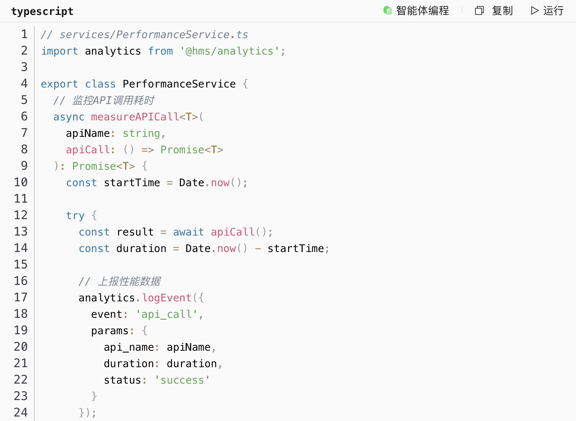Select line number 4 in gutter
The width and height of the screenshot is (577, 421).
(24, 83)
